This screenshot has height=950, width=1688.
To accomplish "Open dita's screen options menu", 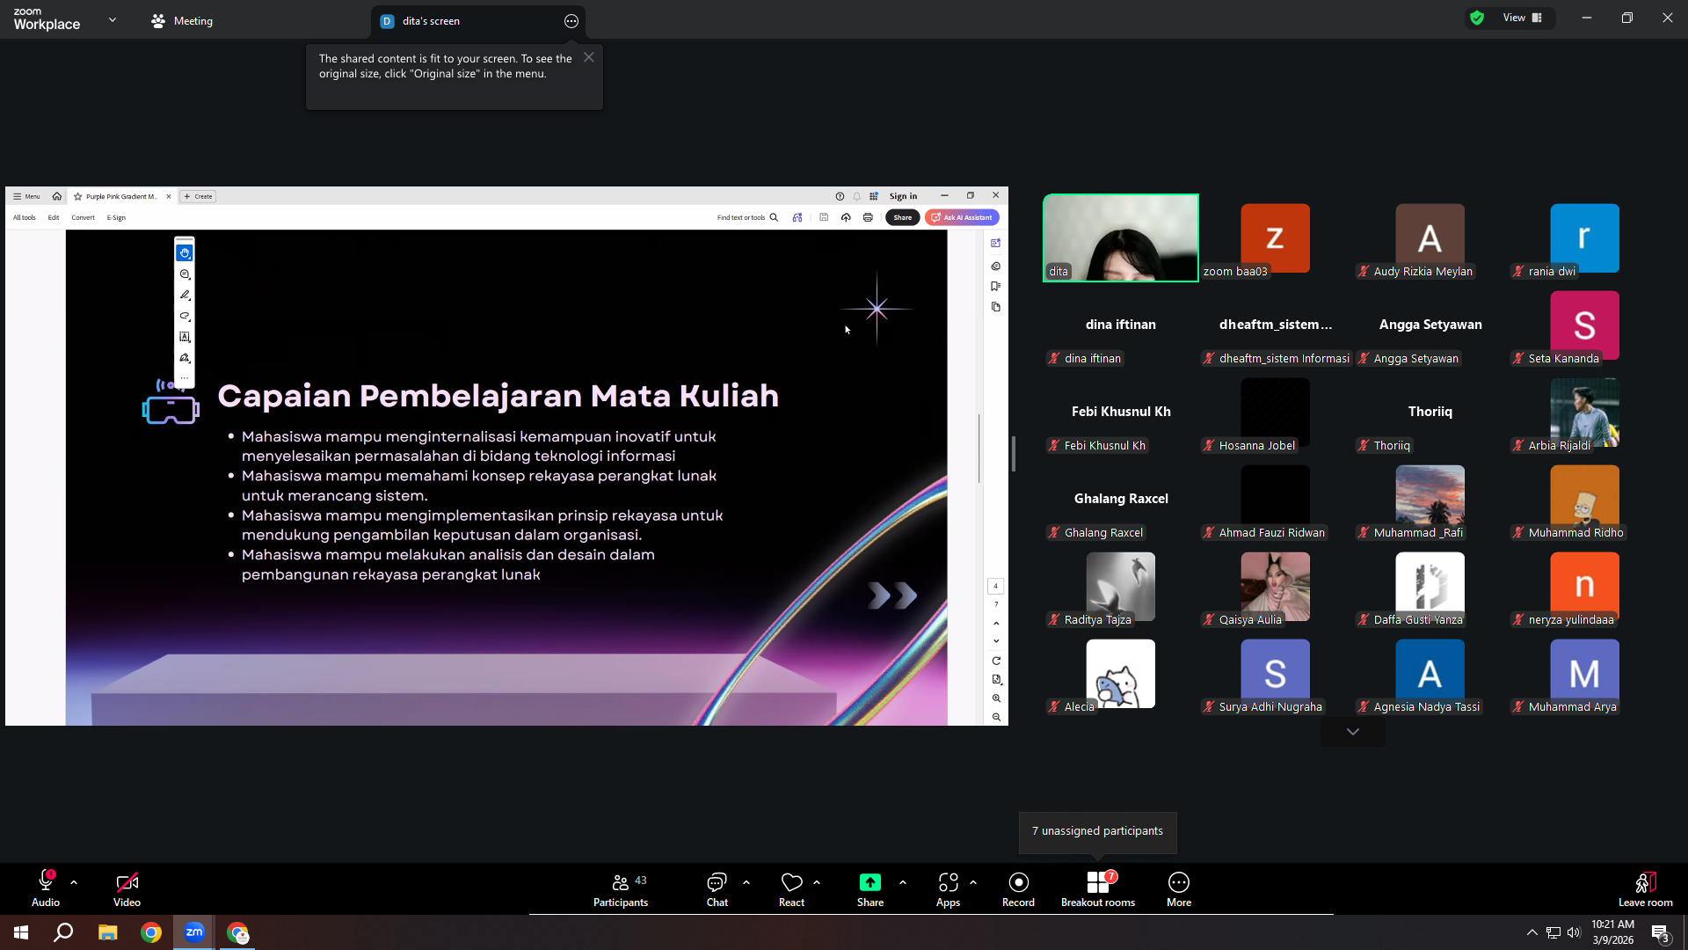I will coord(571,21).
